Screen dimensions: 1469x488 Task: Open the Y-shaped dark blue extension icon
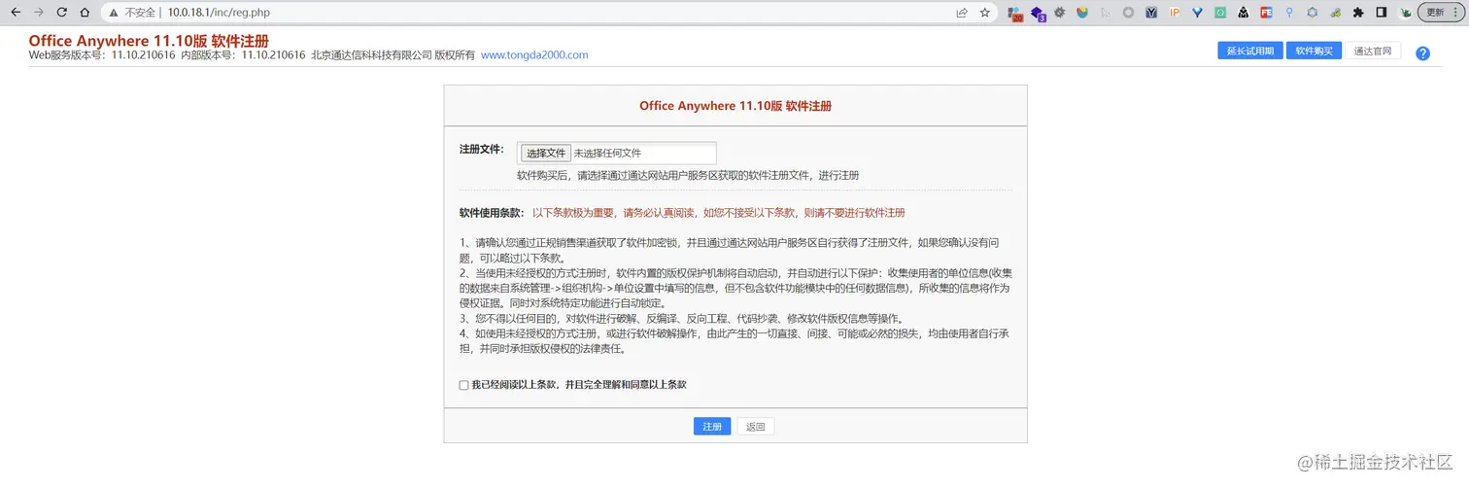(x=1151, y=13)
